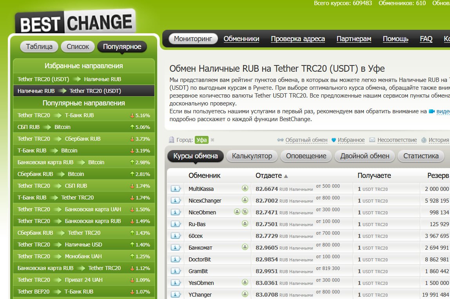Sort table by Получаете column header
Viewport: 450px width, 299px height.
point(374,176)
